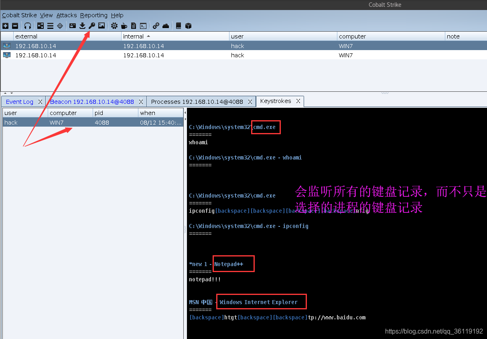This screenshot has width=487, height=339.
Task: Click the Disconnect minus icon in the toolbar
Action: coord(15,26)
